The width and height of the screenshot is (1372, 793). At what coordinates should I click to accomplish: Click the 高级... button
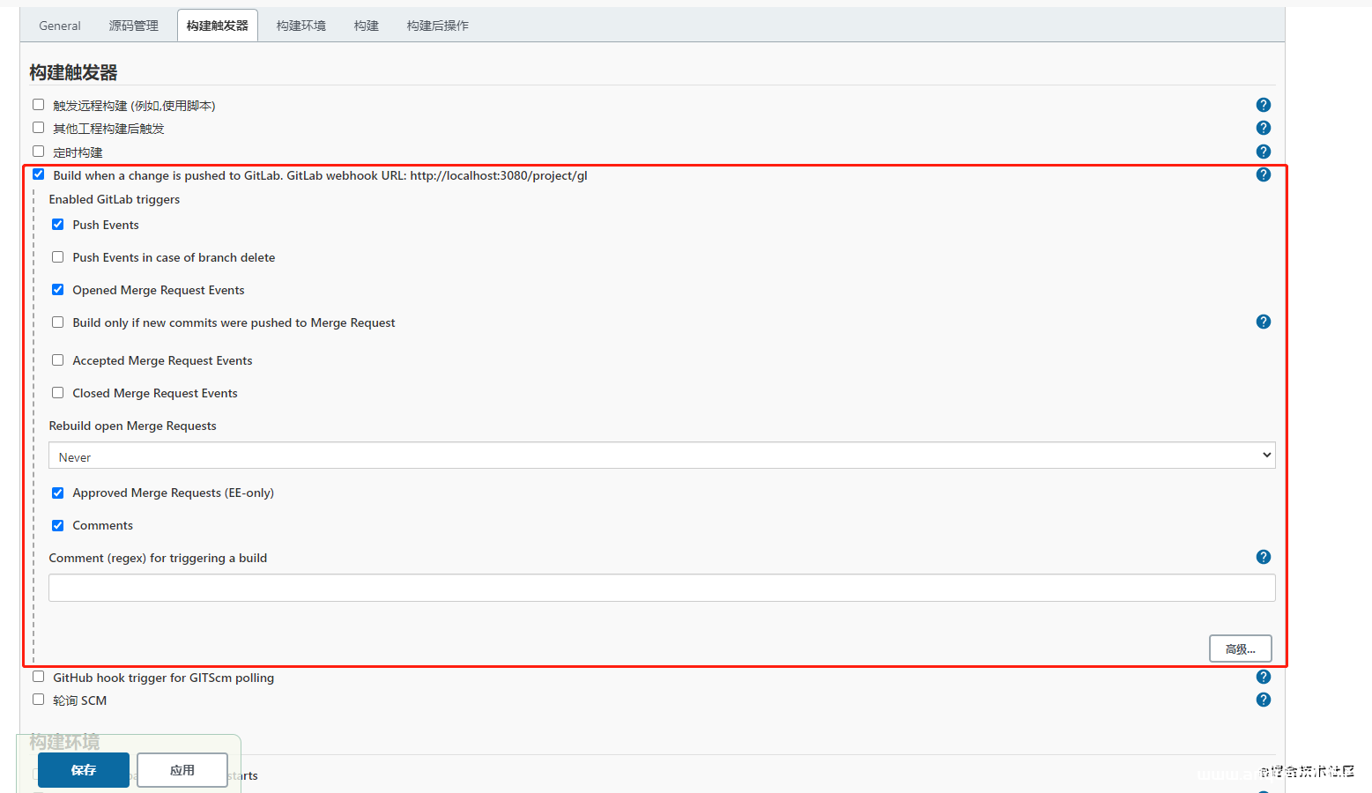click(1240, 648)
